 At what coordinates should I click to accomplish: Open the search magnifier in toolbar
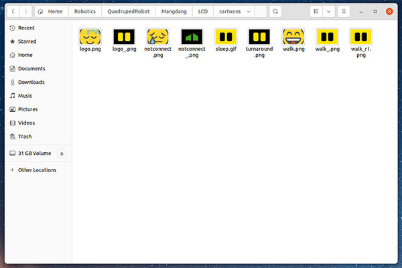tap(275, 11)
